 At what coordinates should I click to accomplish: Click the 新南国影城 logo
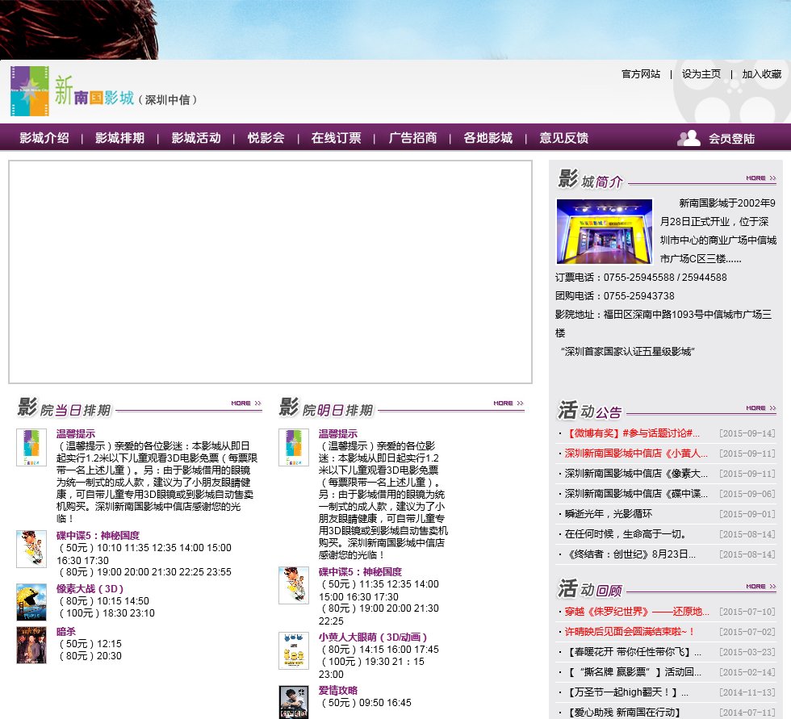pyautogui.click(x=104, y=91)
